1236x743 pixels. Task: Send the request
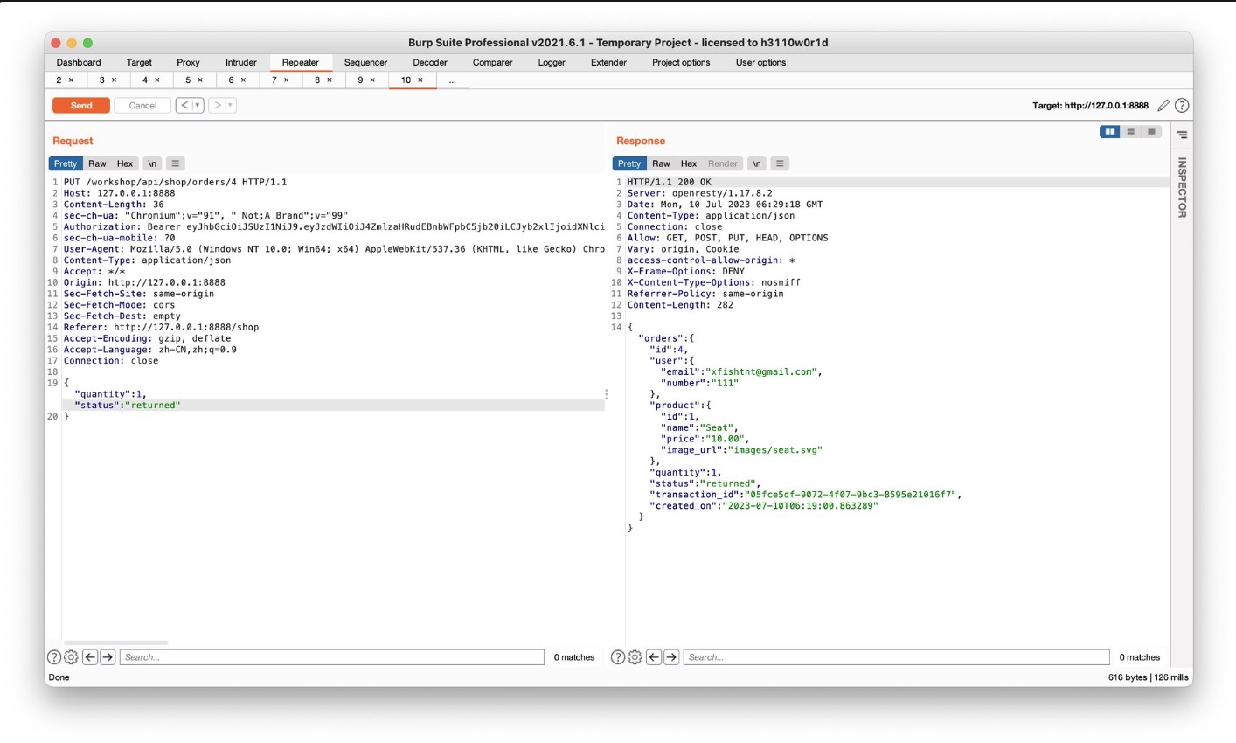(x=81, y=105)
